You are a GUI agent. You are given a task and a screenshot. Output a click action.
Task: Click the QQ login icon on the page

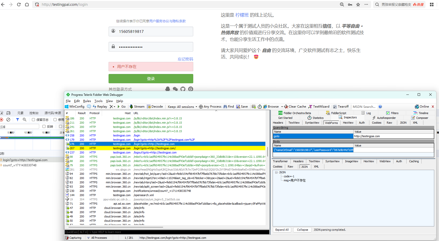click(x=168, y=89)
